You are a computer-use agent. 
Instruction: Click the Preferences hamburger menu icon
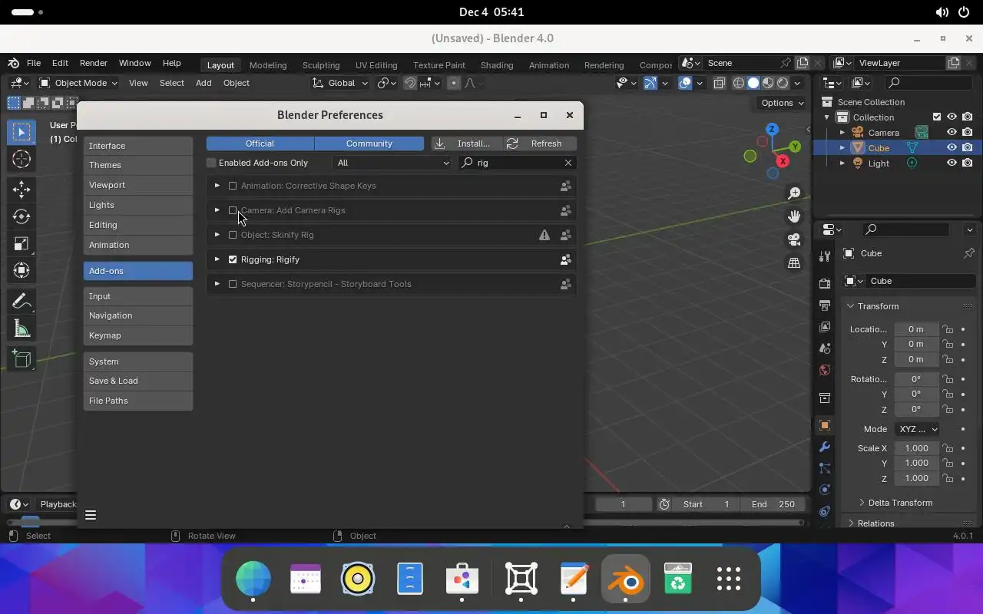coord(91,515)
